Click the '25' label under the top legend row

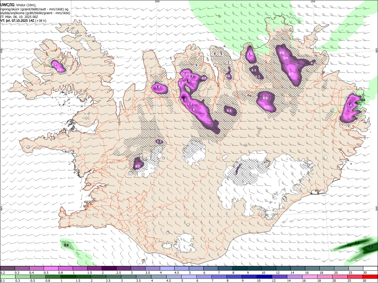pos(350,273)
